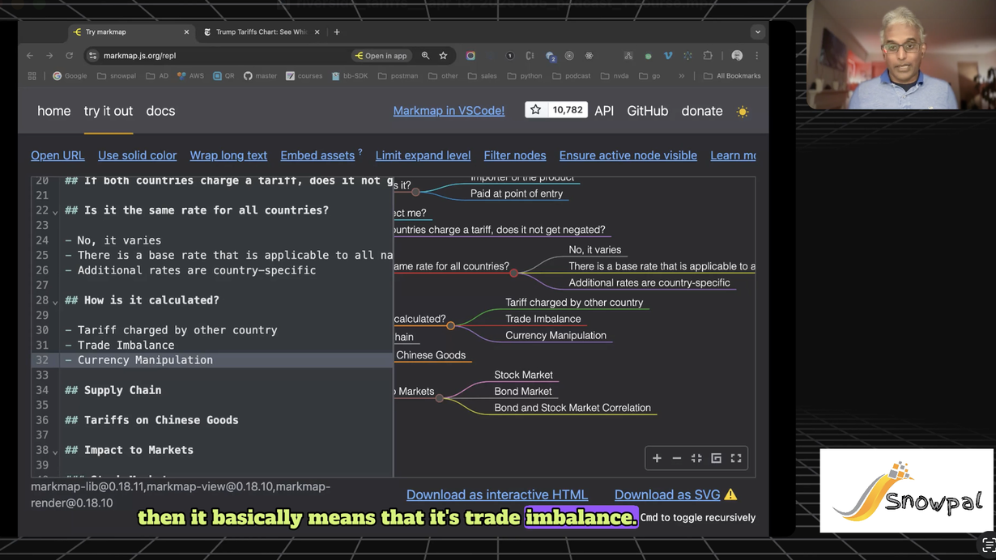Click the 10,782 star count
Image resolution: width=996 pixels, height=560 pixels.
coord(568,110)
